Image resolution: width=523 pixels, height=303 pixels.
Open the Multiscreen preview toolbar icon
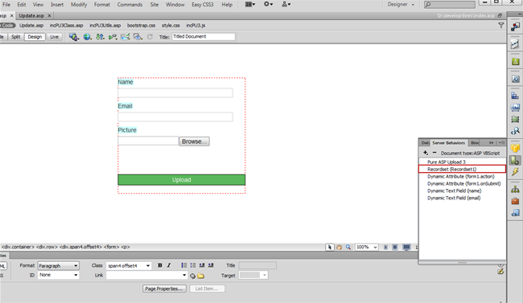coord(74,37)
